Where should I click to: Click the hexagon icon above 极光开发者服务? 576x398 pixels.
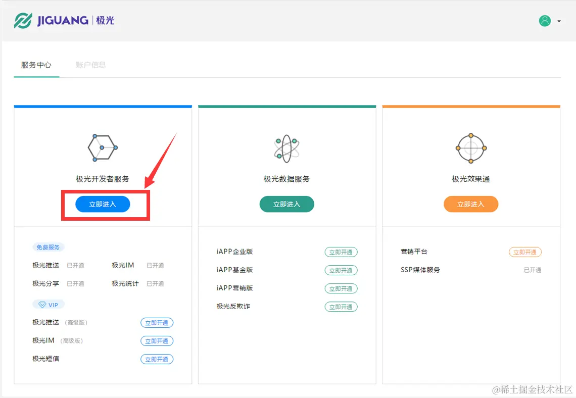[103, 147]
